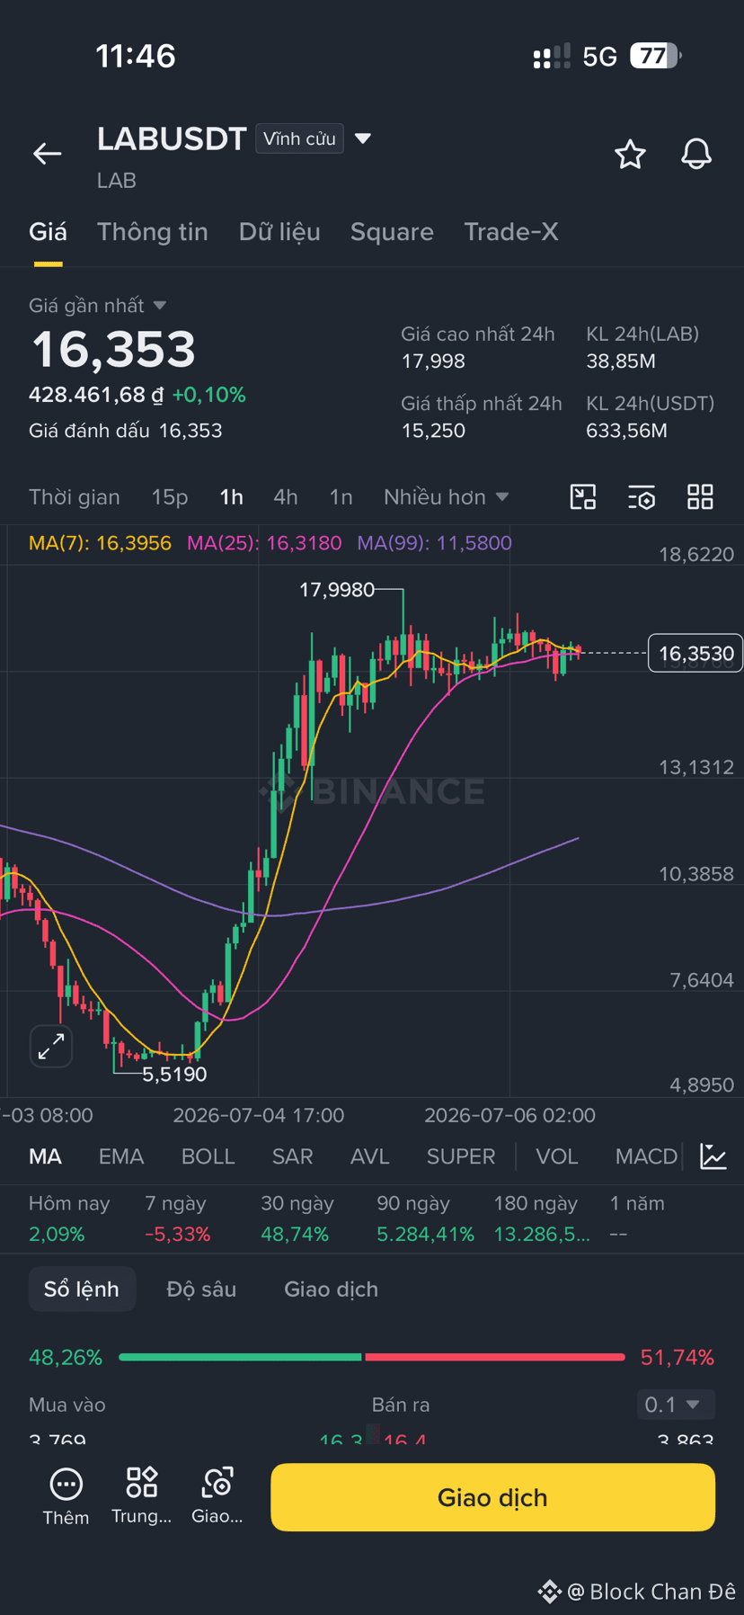
Task: Tap the 24h high value 17,998
Action: [433, 361]
